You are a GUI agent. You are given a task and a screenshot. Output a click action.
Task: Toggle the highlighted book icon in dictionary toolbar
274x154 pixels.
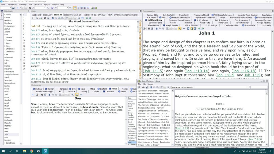[77, 95]
